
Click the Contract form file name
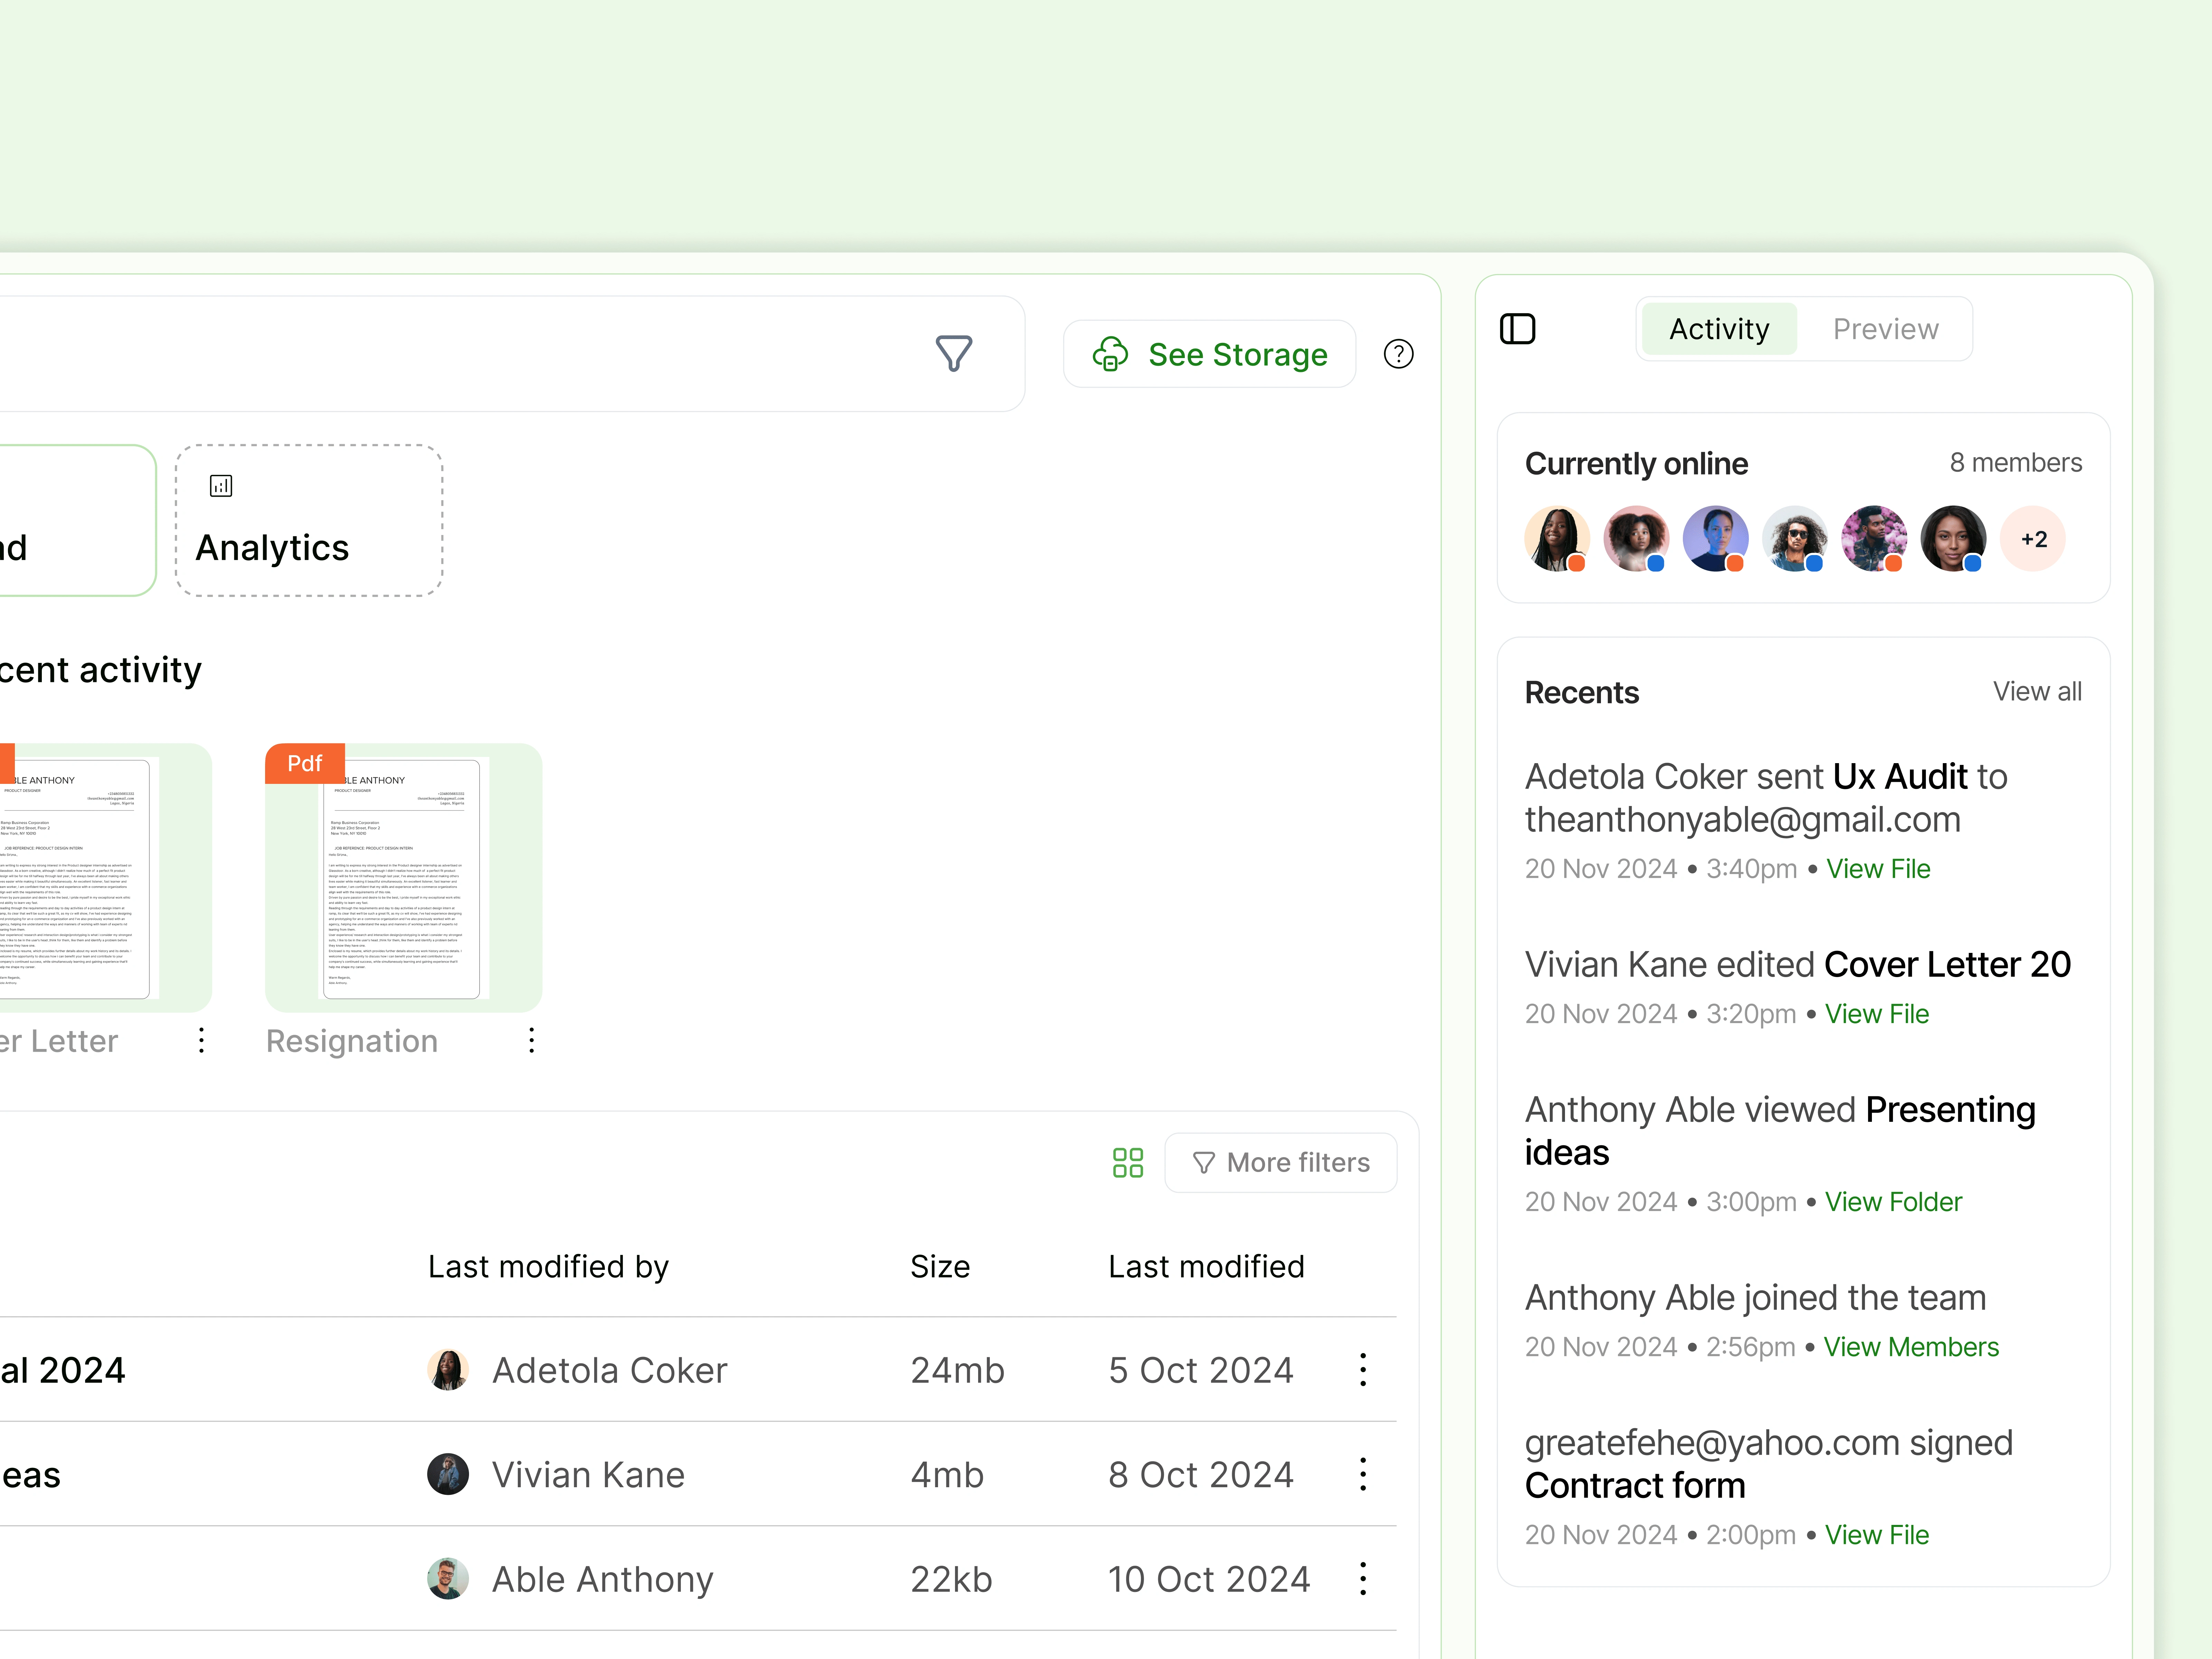(x=1635, y=1485)
